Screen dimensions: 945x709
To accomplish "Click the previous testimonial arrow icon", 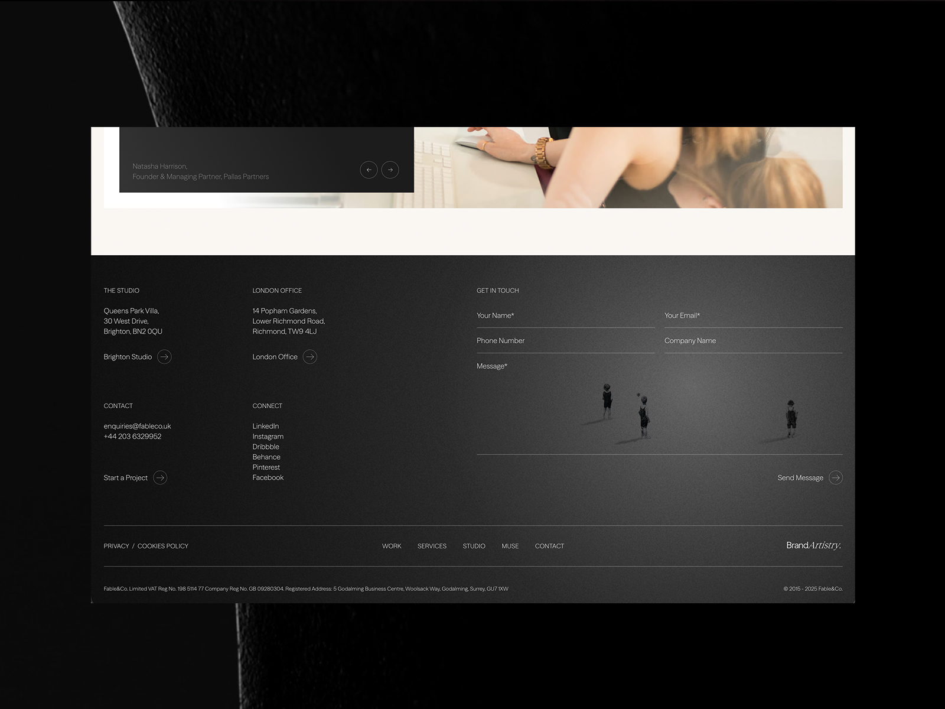I will pos(369,170).
